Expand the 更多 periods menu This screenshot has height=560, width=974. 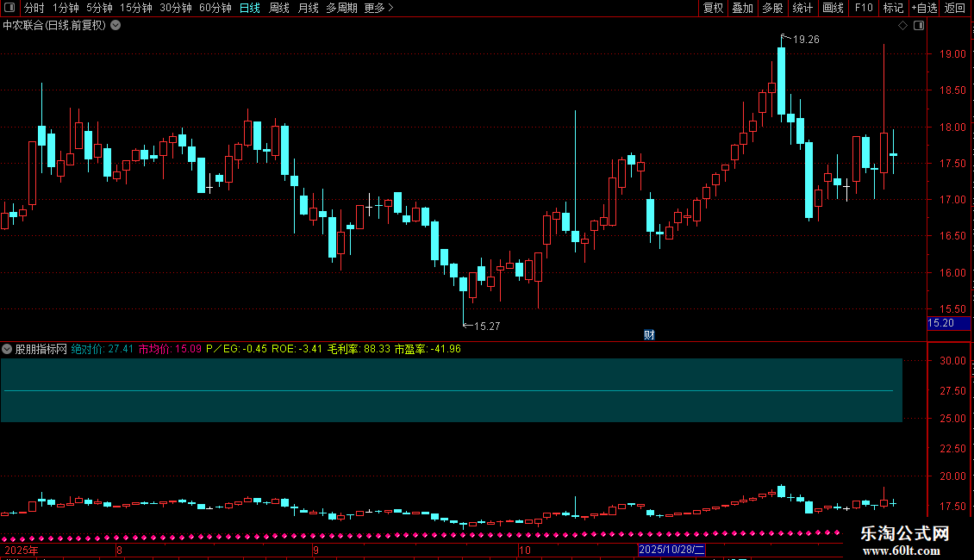point(378,8)
